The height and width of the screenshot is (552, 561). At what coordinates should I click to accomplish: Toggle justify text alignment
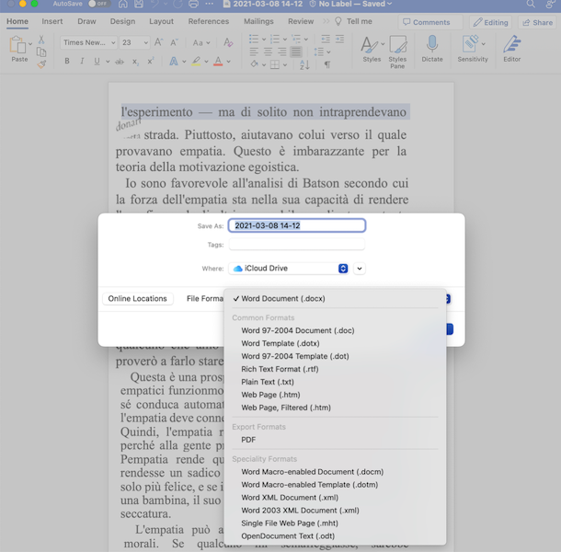tap(296, 52)
